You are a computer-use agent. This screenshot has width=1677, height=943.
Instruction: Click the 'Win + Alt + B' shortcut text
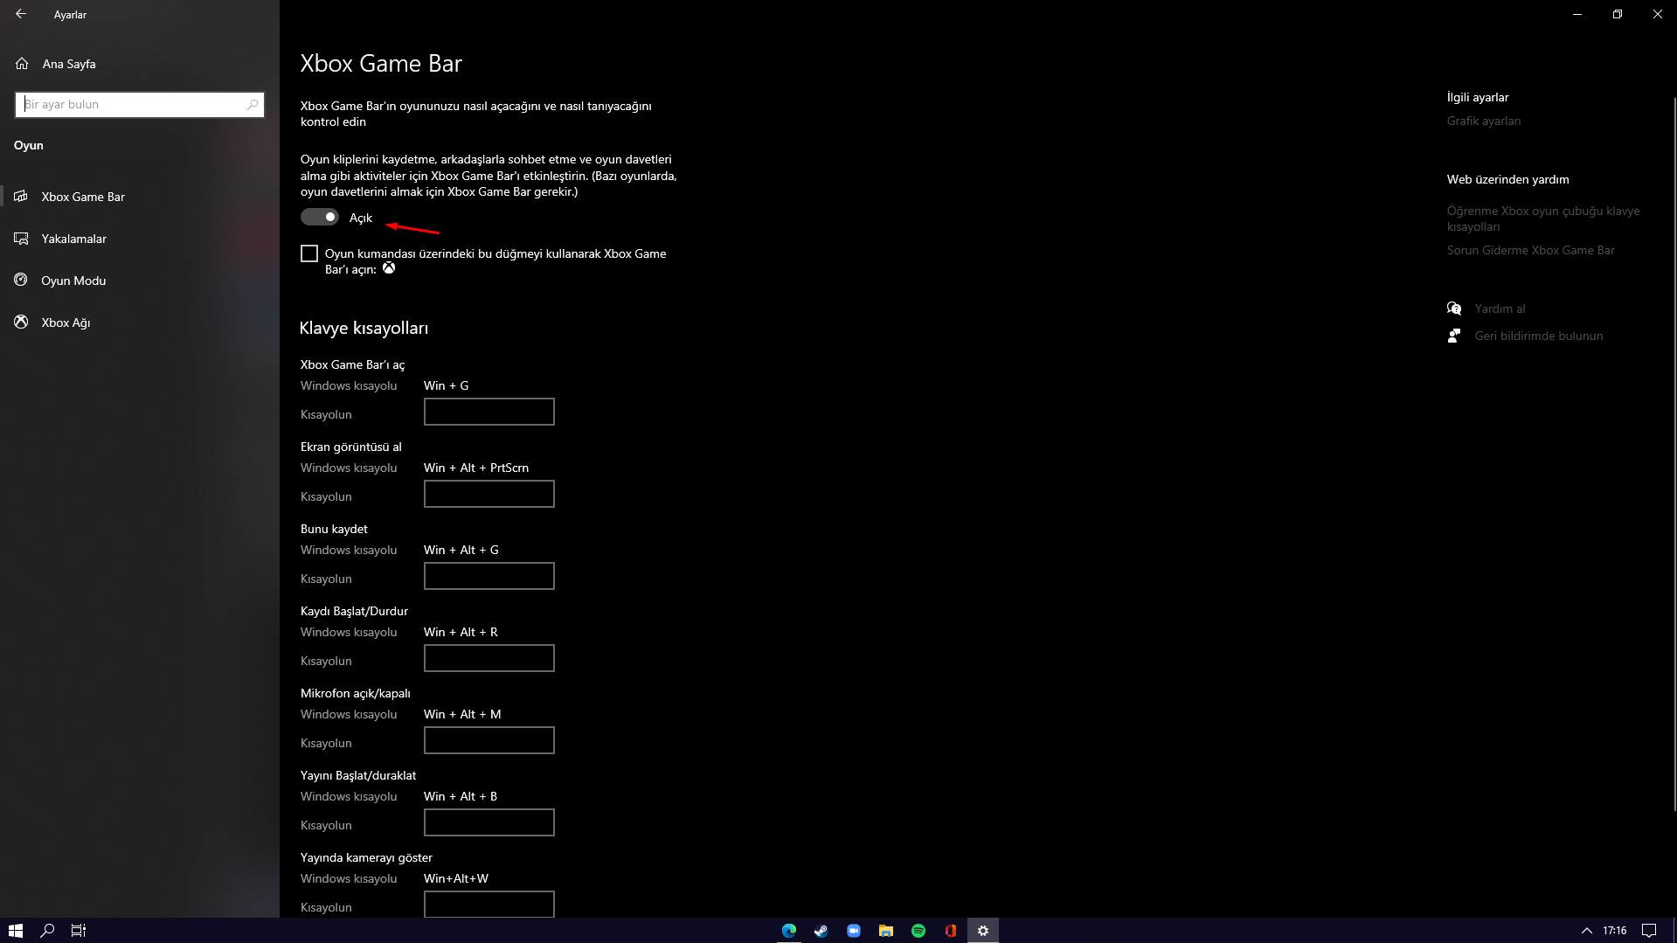click(461, 796)
